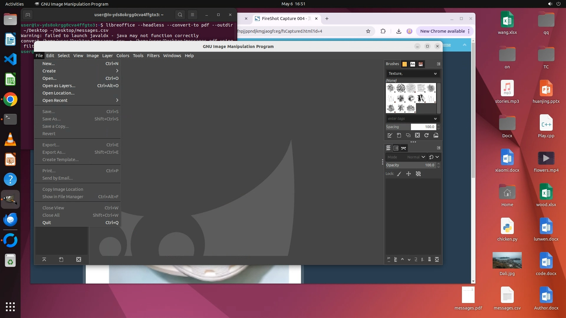
Task: Click the create new brush icon
Action: point(399,135)
